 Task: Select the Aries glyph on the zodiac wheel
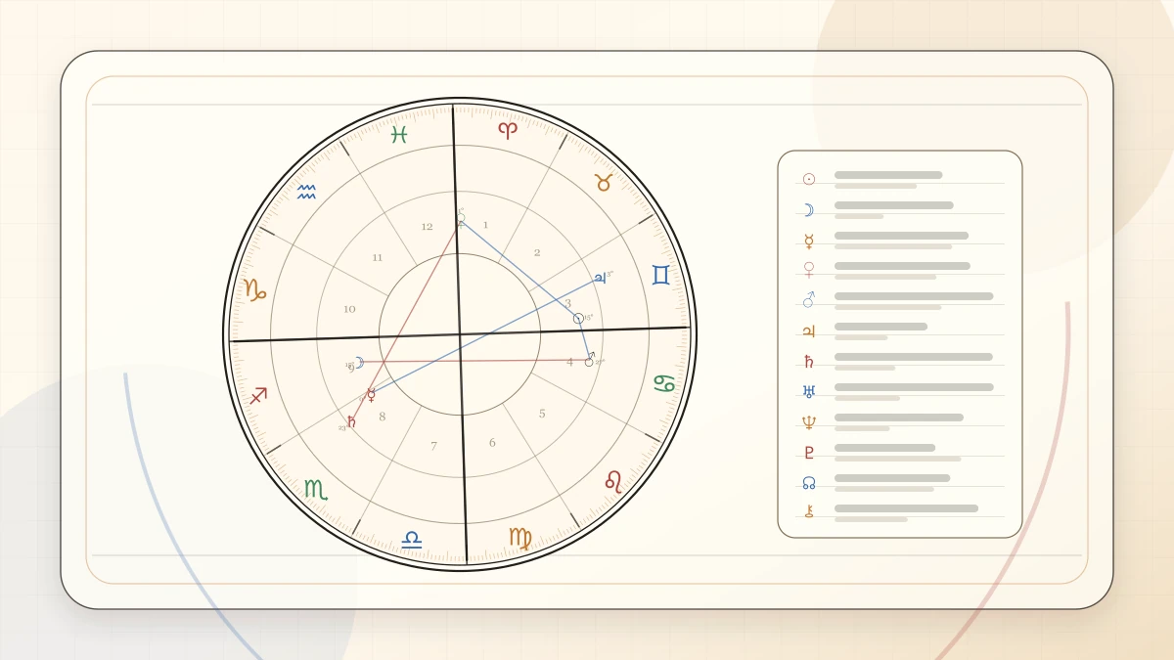(x=507, y=130)
